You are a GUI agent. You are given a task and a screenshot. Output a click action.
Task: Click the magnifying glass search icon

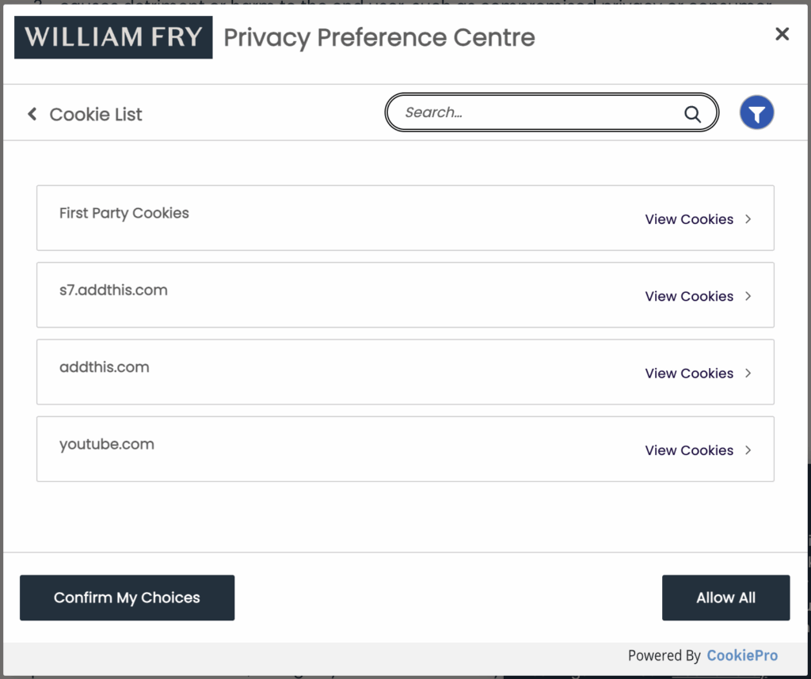coord(692,113)
